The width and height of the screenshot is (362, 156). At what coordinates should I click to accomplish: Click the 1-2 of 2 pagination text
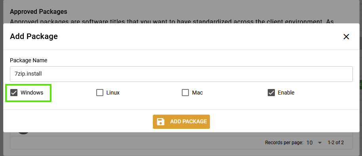pyautogui.click(x=336, y=143)
